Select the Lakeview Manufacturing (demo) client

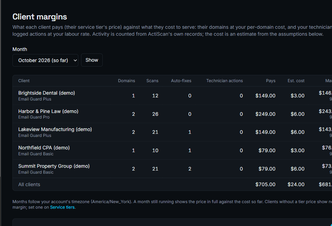[x=55, y=129]
